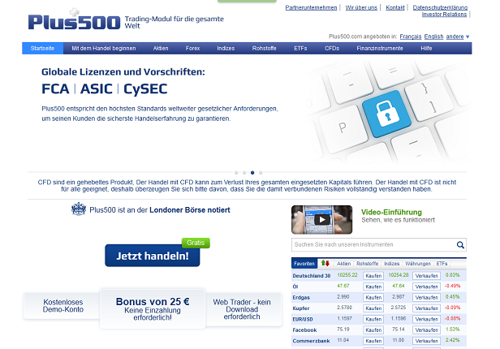Click the London Stock Exchange crest icon

click(x=79, y=209)
